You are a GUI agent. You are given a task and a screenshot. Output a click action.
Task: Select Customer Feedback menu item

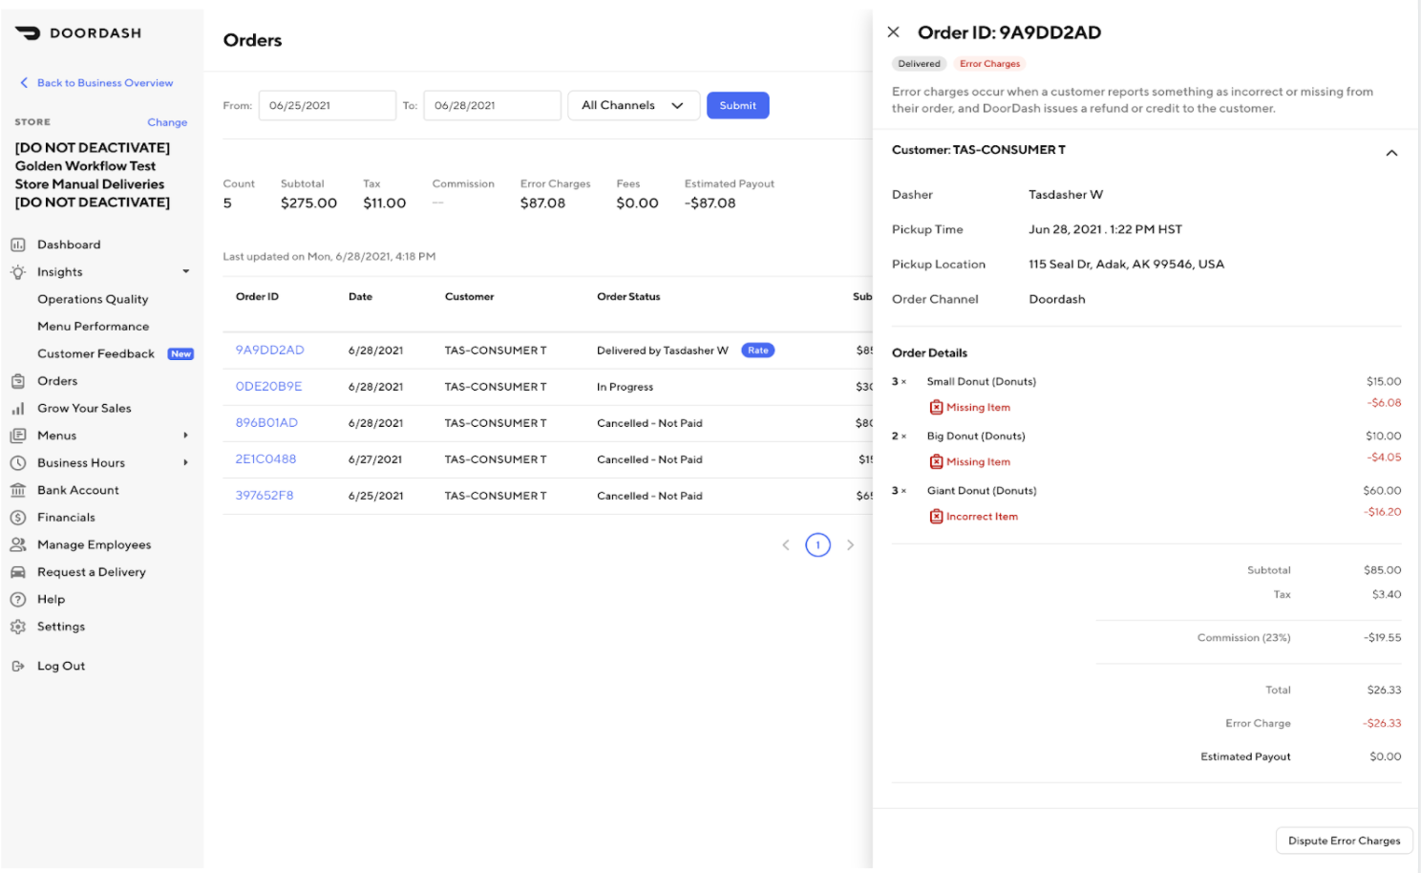click(95, 354)
